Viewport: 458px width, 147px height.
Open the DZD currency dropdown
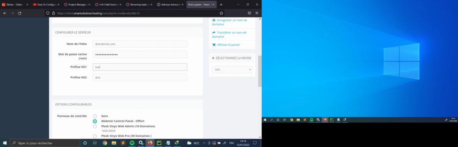coord(232,70)
